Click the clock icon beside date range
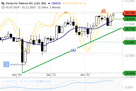The width and height of the screenshot is (136, 91). 3,7
